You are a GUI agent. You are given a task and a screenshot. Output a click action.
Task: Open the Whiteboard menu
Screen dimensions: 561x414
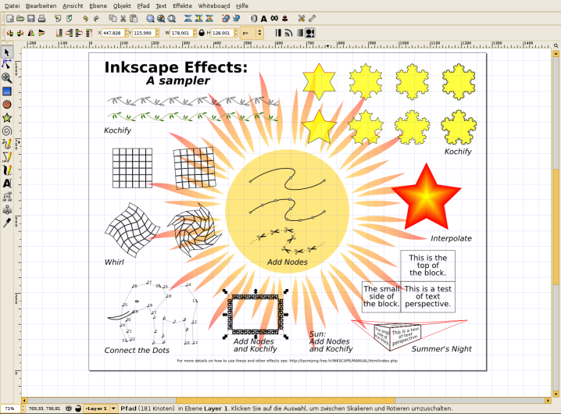tap(214, 5)
